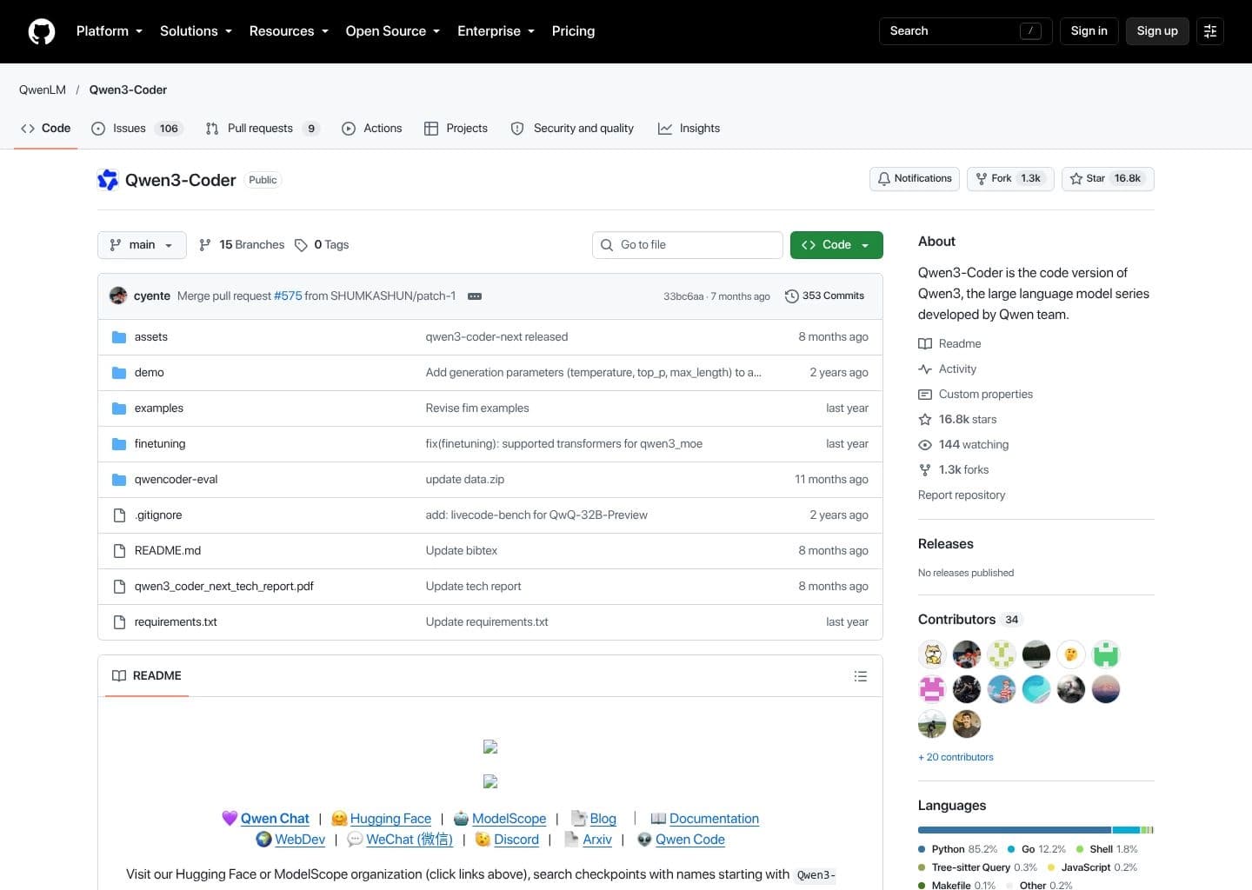
Task: Click the commit details ellipsis icon
Action: pos(475,296)
